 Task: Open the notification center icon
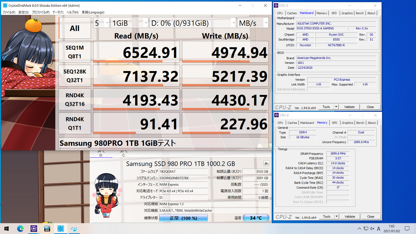point(408,228)
